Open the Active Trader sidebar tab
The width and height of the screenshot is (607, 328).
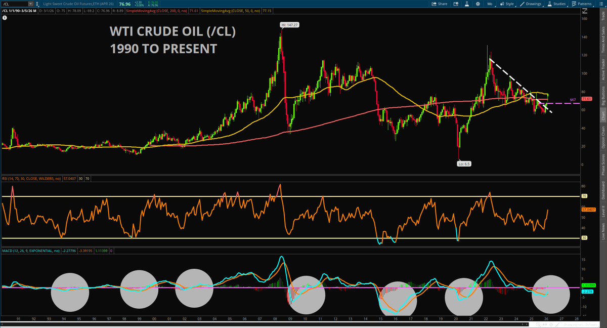point(602,69)
